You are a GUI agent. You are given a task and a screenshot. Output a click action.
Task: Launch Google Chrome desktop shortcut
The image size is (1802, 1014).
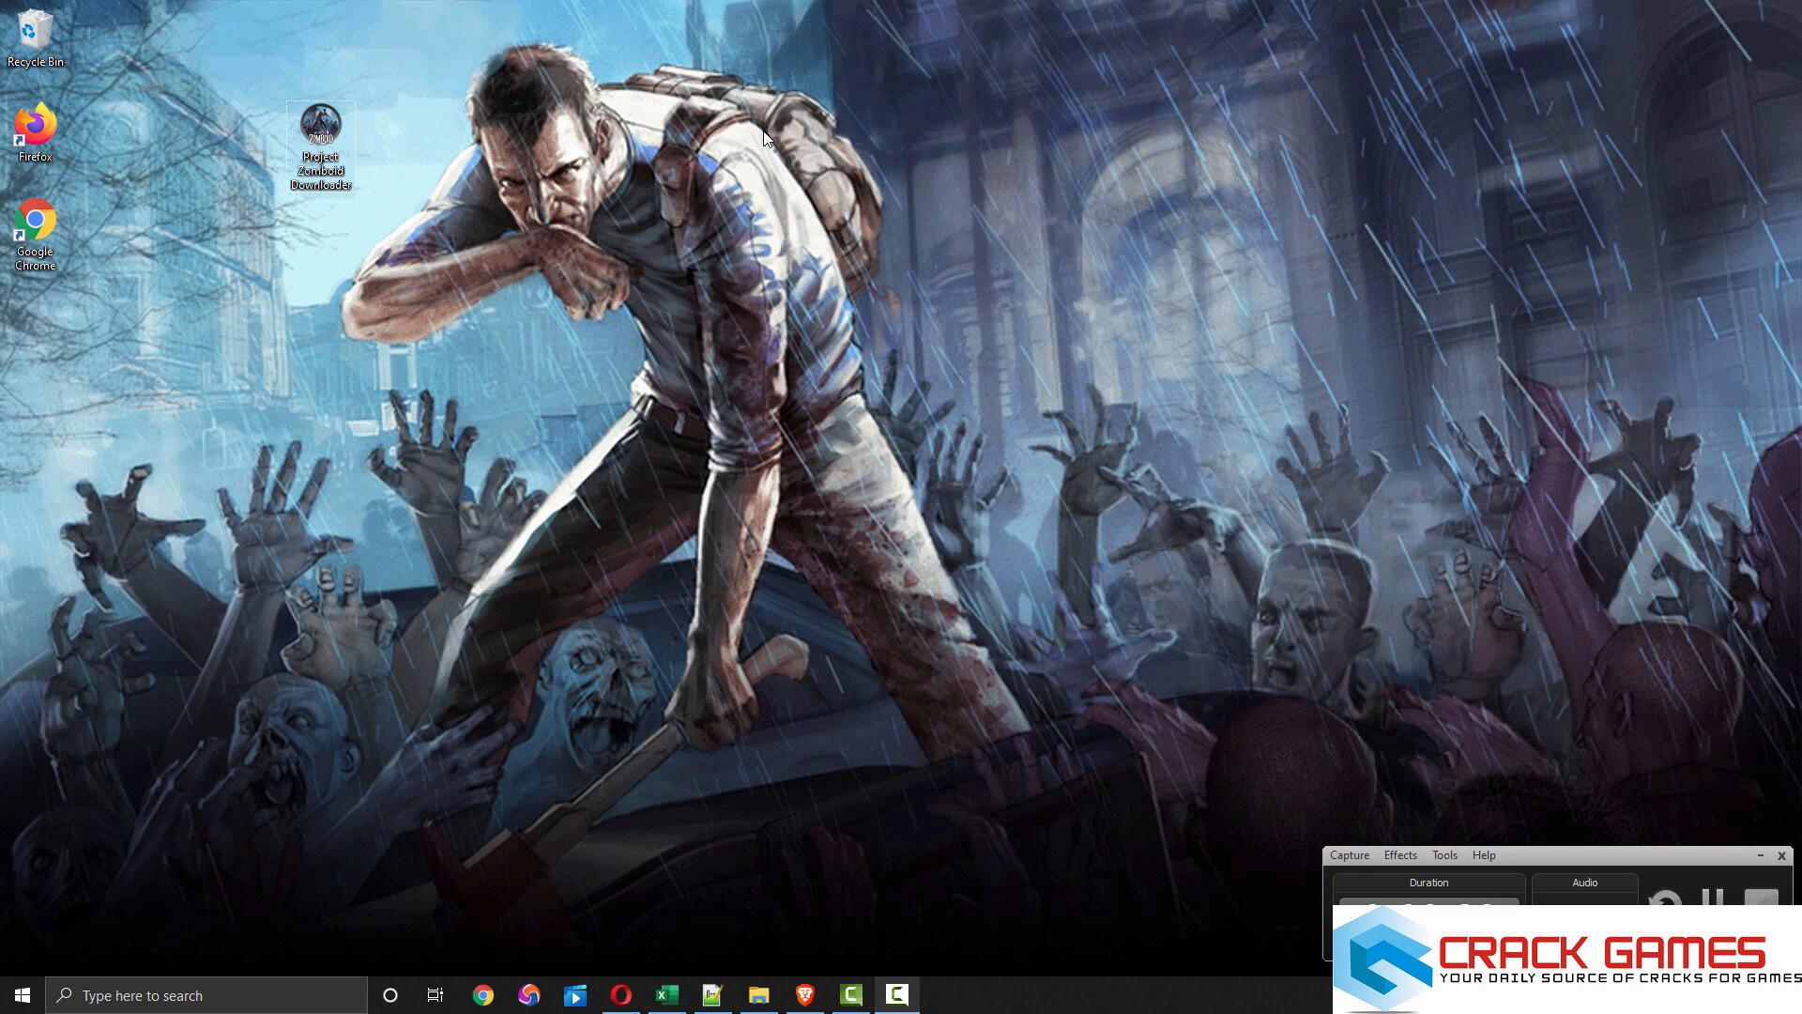[x=35, y=221]
